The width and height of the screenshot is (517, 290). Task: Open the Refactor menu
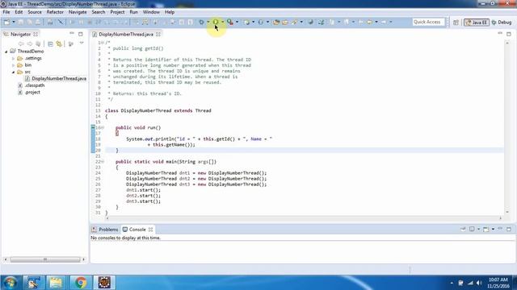pyautogui.click(x=55, y=12)
